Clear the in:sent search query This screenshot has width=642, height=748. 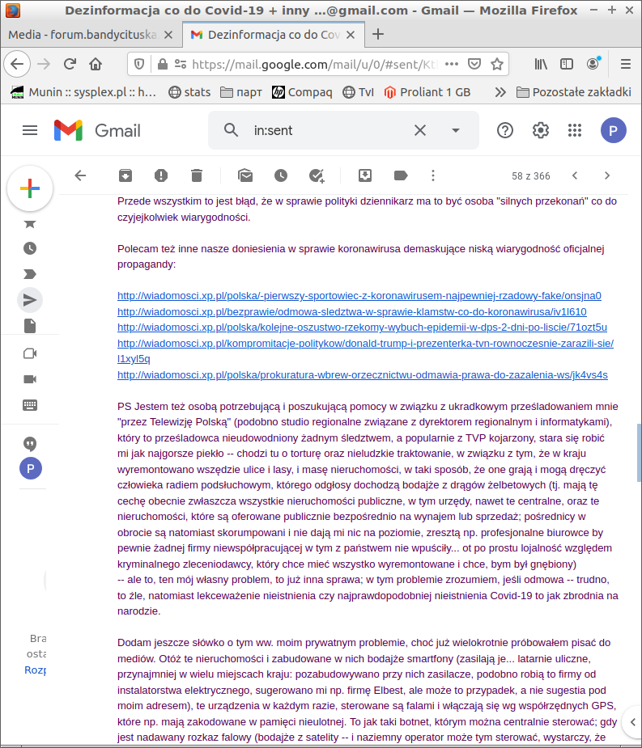pos(420,130)
